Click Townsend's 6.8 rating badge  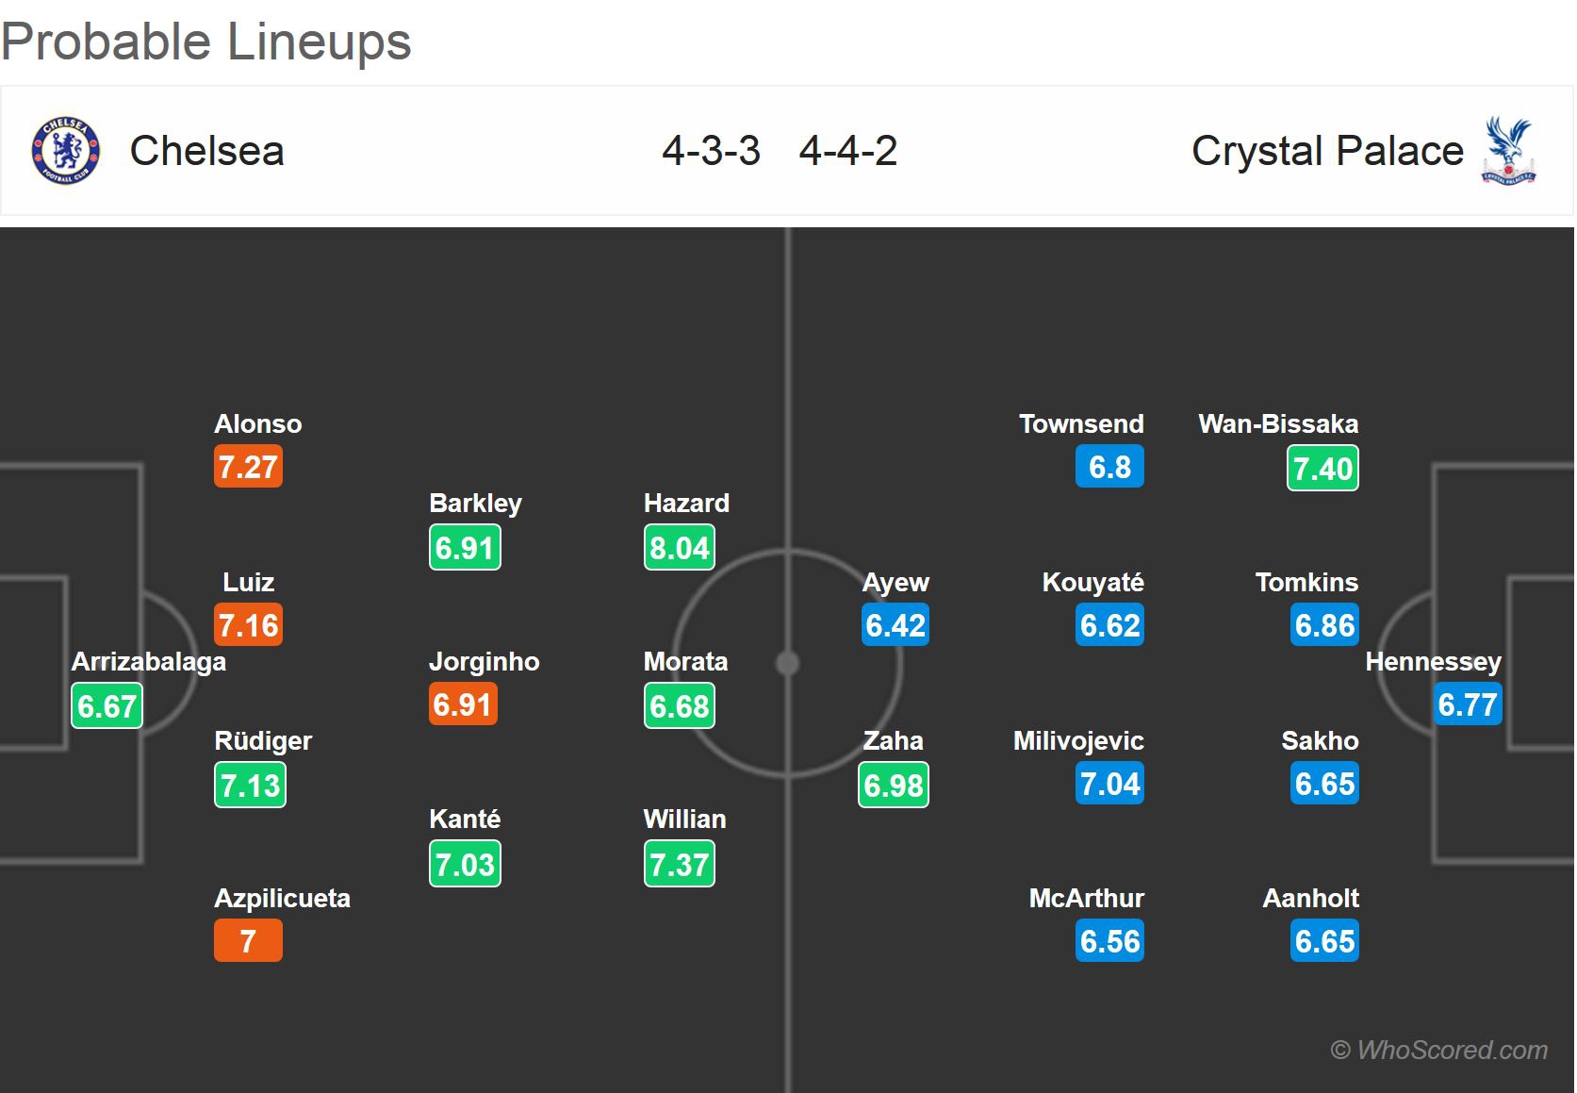click(1109, 467)
